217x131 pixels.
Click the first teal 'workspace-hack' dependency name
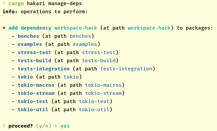tap(76, 28)
